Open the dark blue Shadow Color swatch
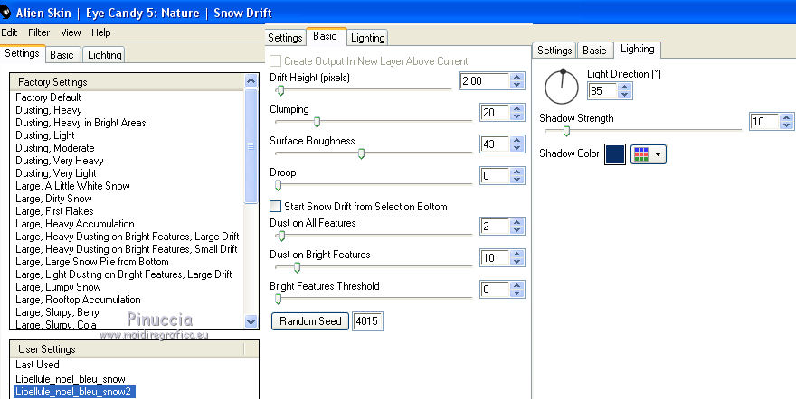 coord(615,154)
